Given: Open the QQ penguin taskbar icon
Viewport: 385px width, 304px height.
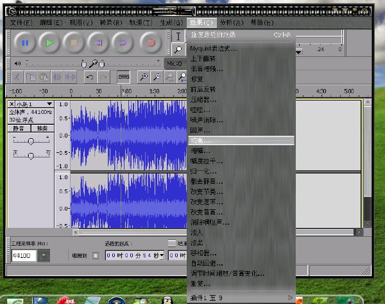Looking at the screenshot, I should pyautogui.click(x=167, y=301).
